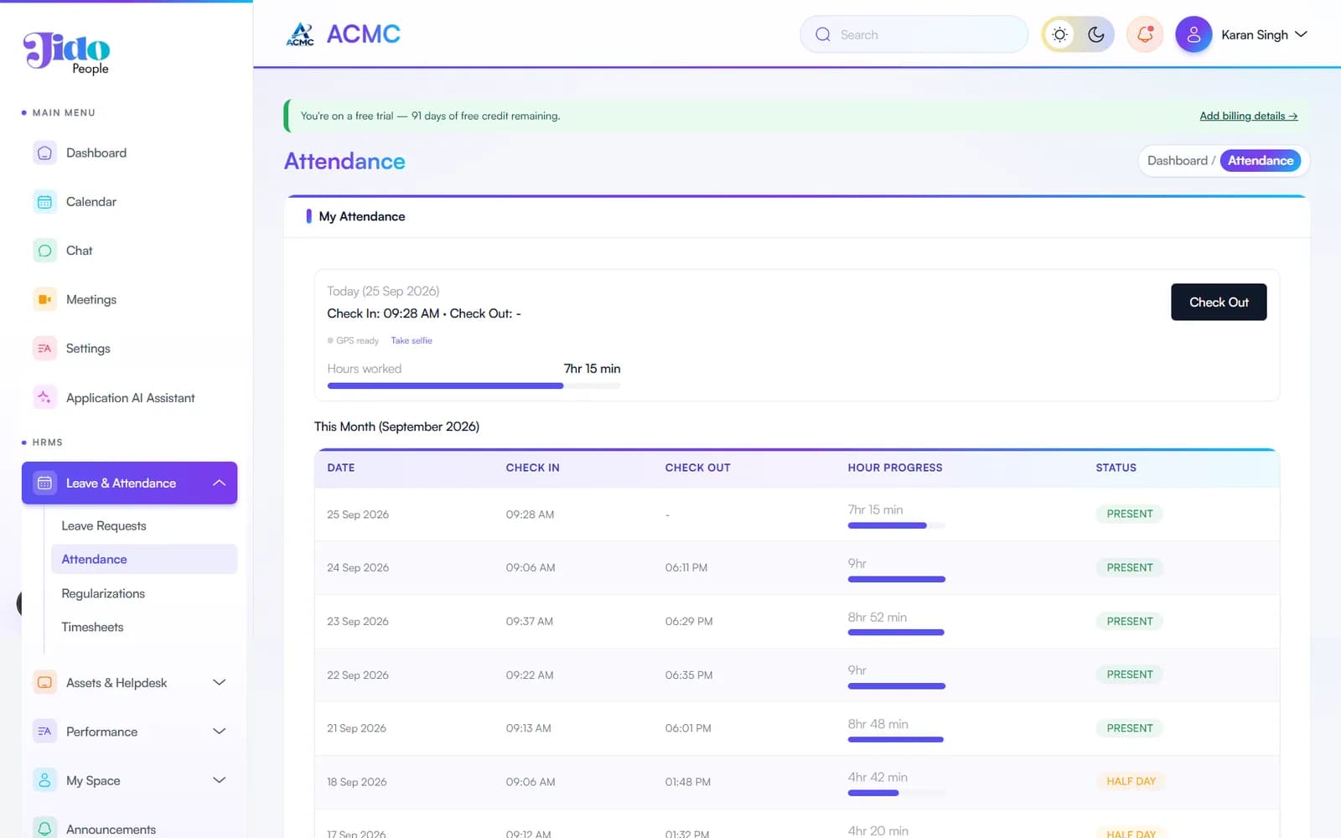
Task: Click 18 Sep 2026 hour progress bar
Action: point(896,793)
